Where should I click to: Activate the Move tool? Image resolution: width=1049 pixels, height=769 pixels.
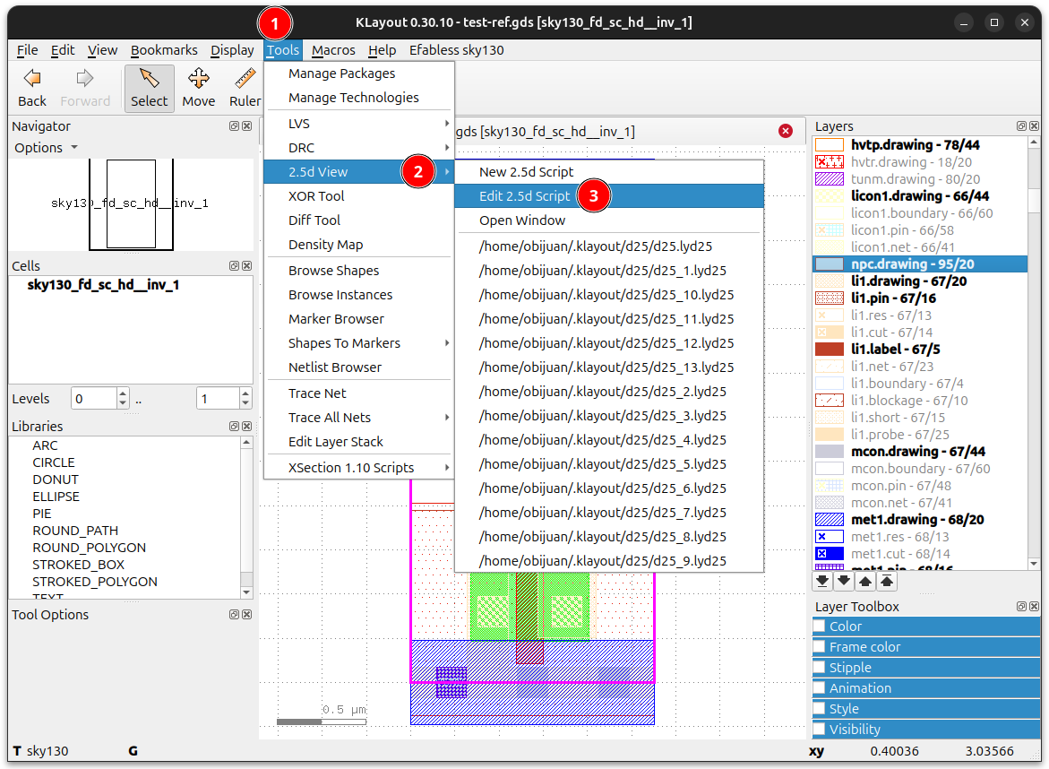[x=199, y=88]
